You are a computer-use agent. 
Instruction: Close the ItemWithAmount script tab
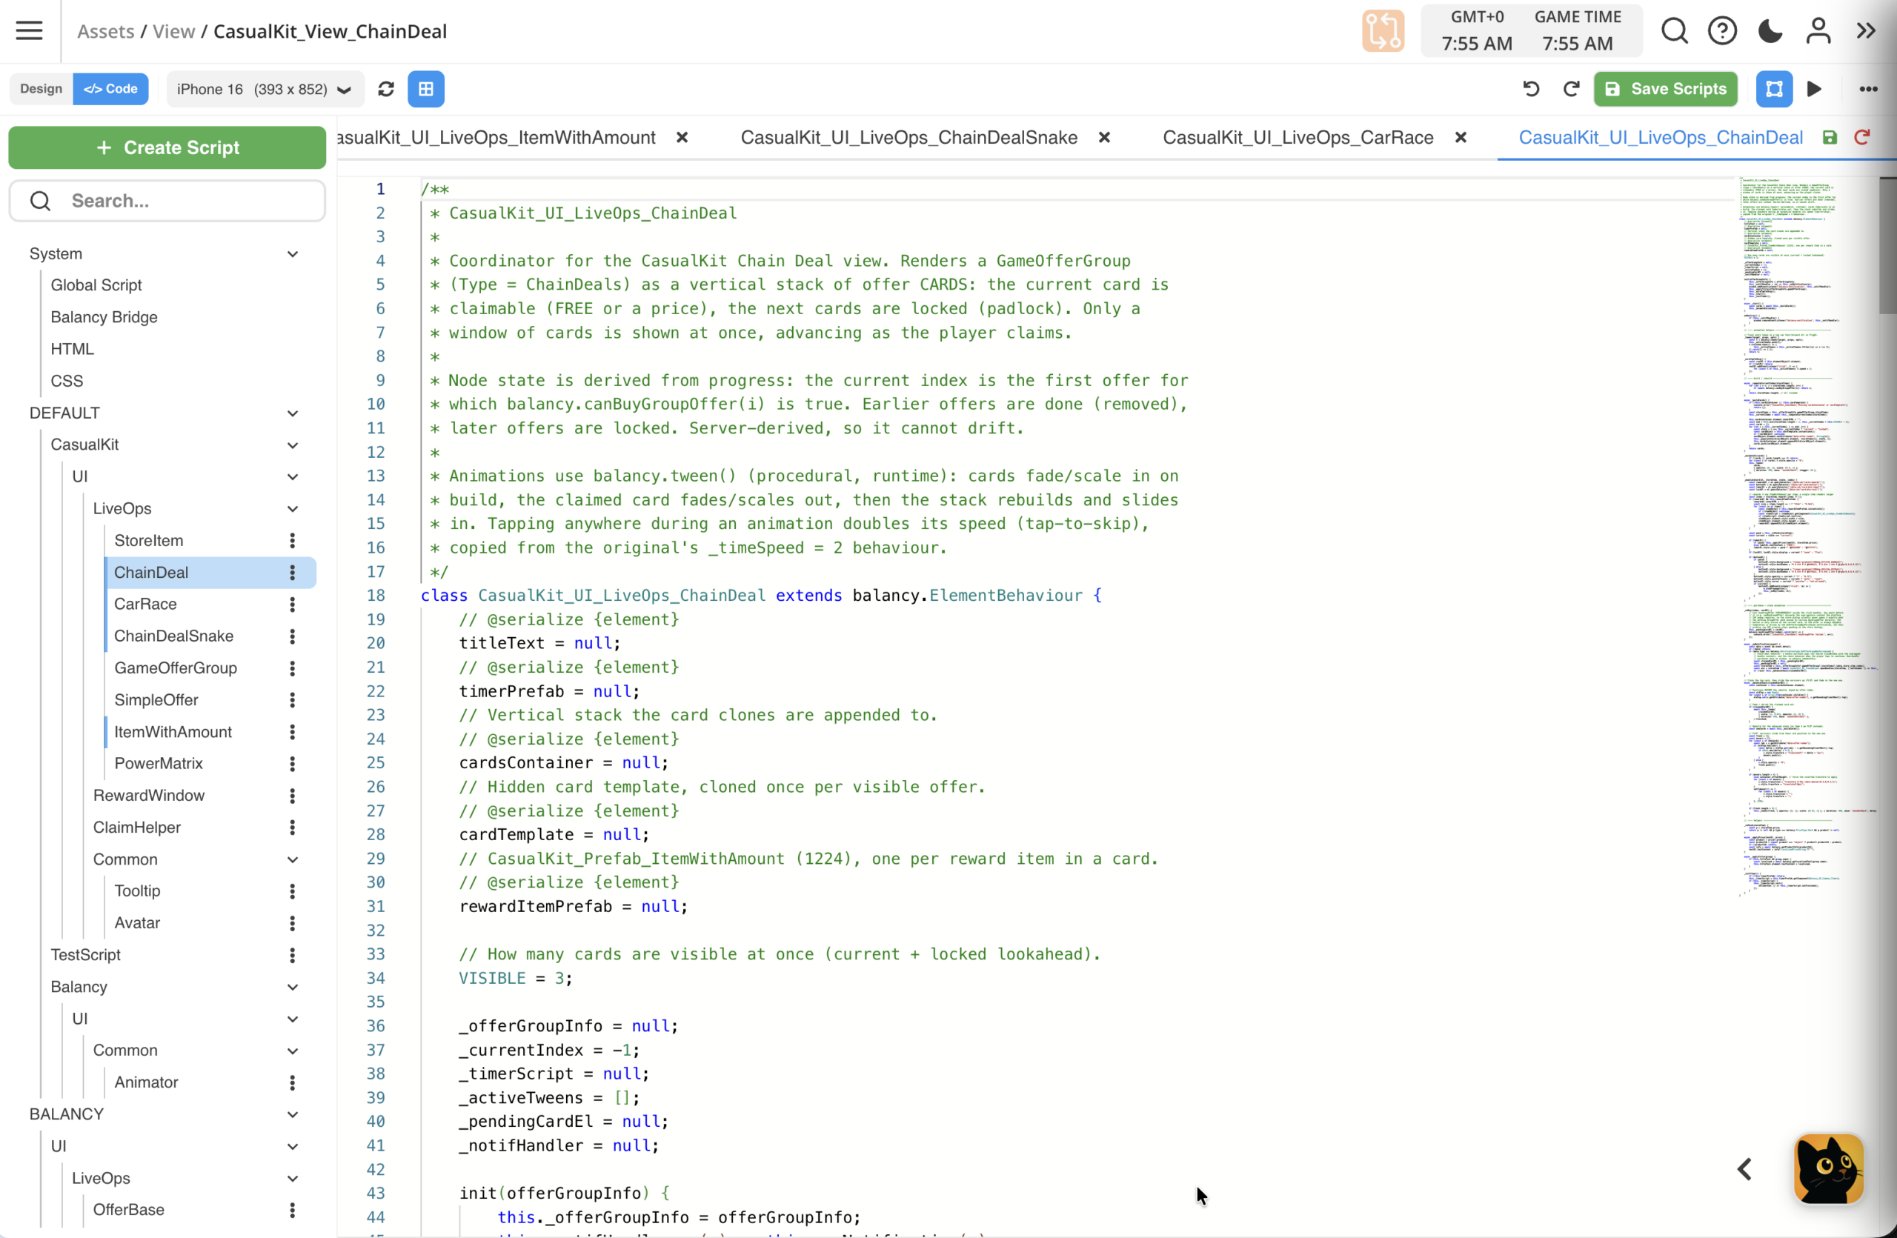click(682, 138)
